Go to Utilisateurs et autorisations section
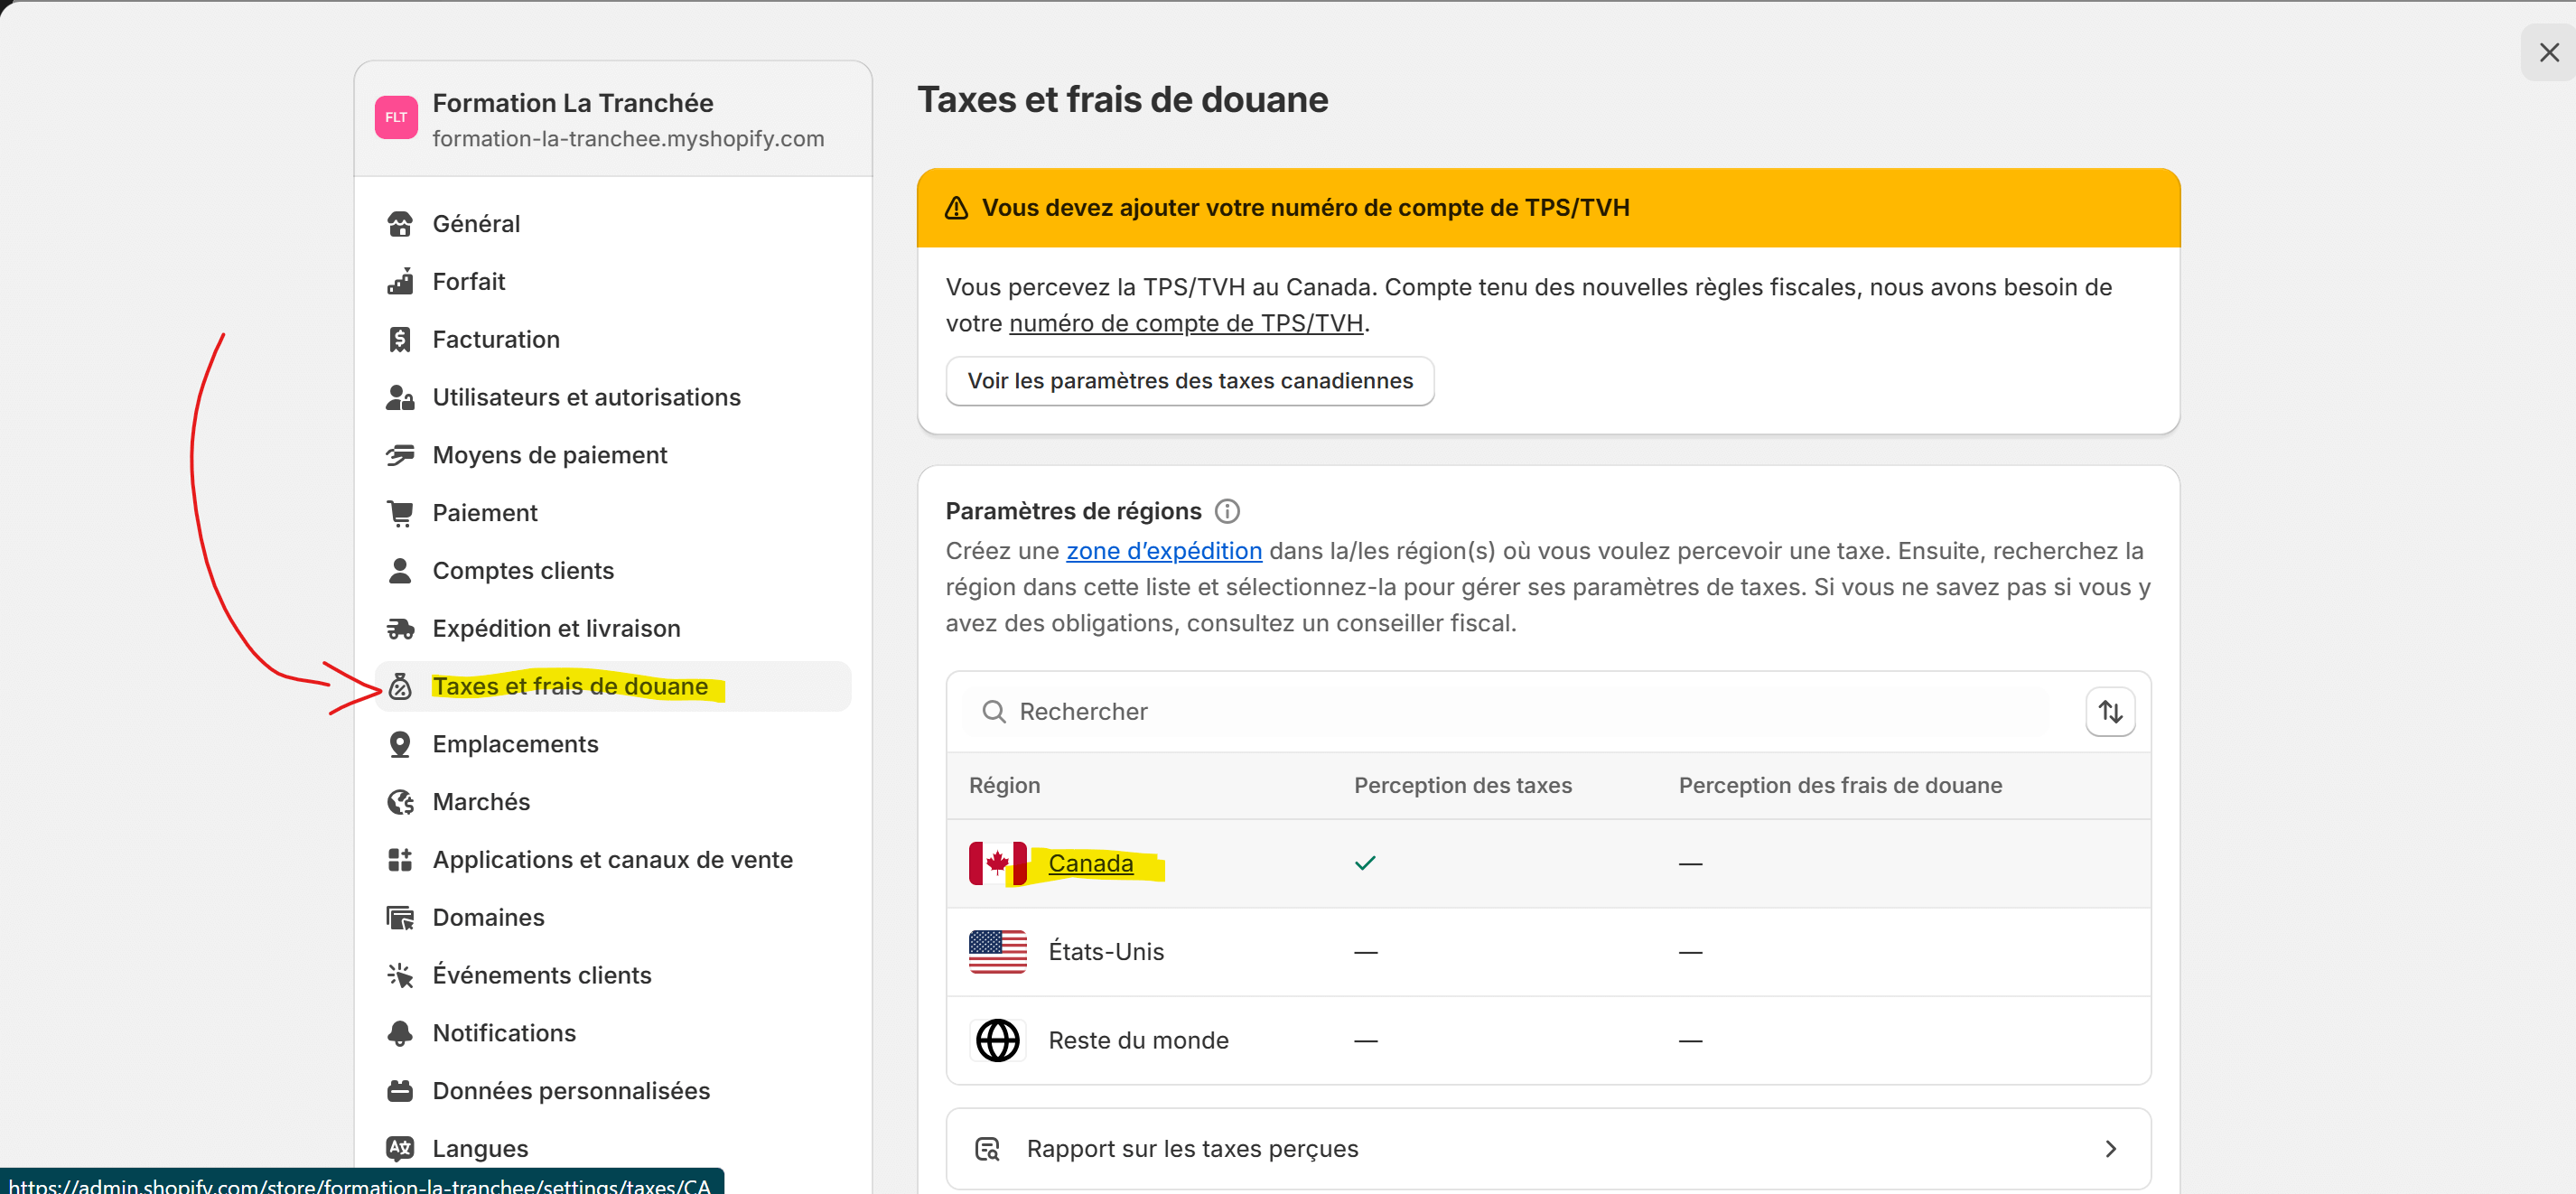Image resolution: width=2576 pixels, height=1194 pixels. point(586,397)
